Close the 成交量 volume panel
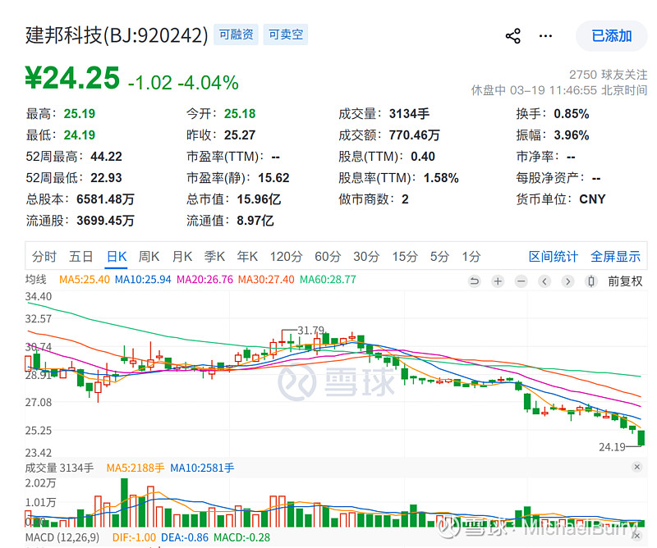 (x=637, y=467)
